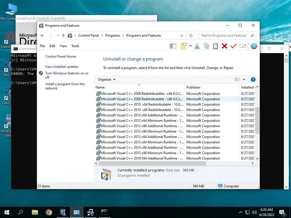
Task: Open Control Panel Home link
Action: (61, 56)
